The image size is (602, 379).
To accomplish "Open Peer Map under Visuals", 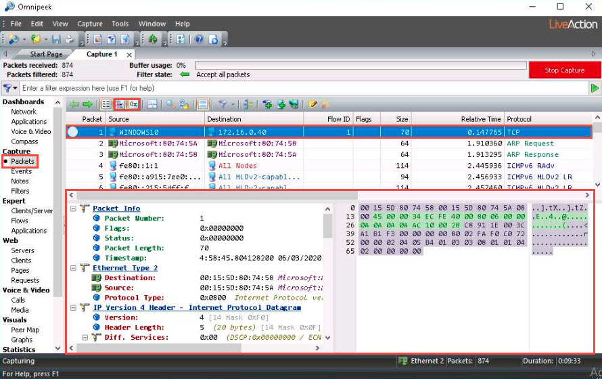I will [25, 330].
